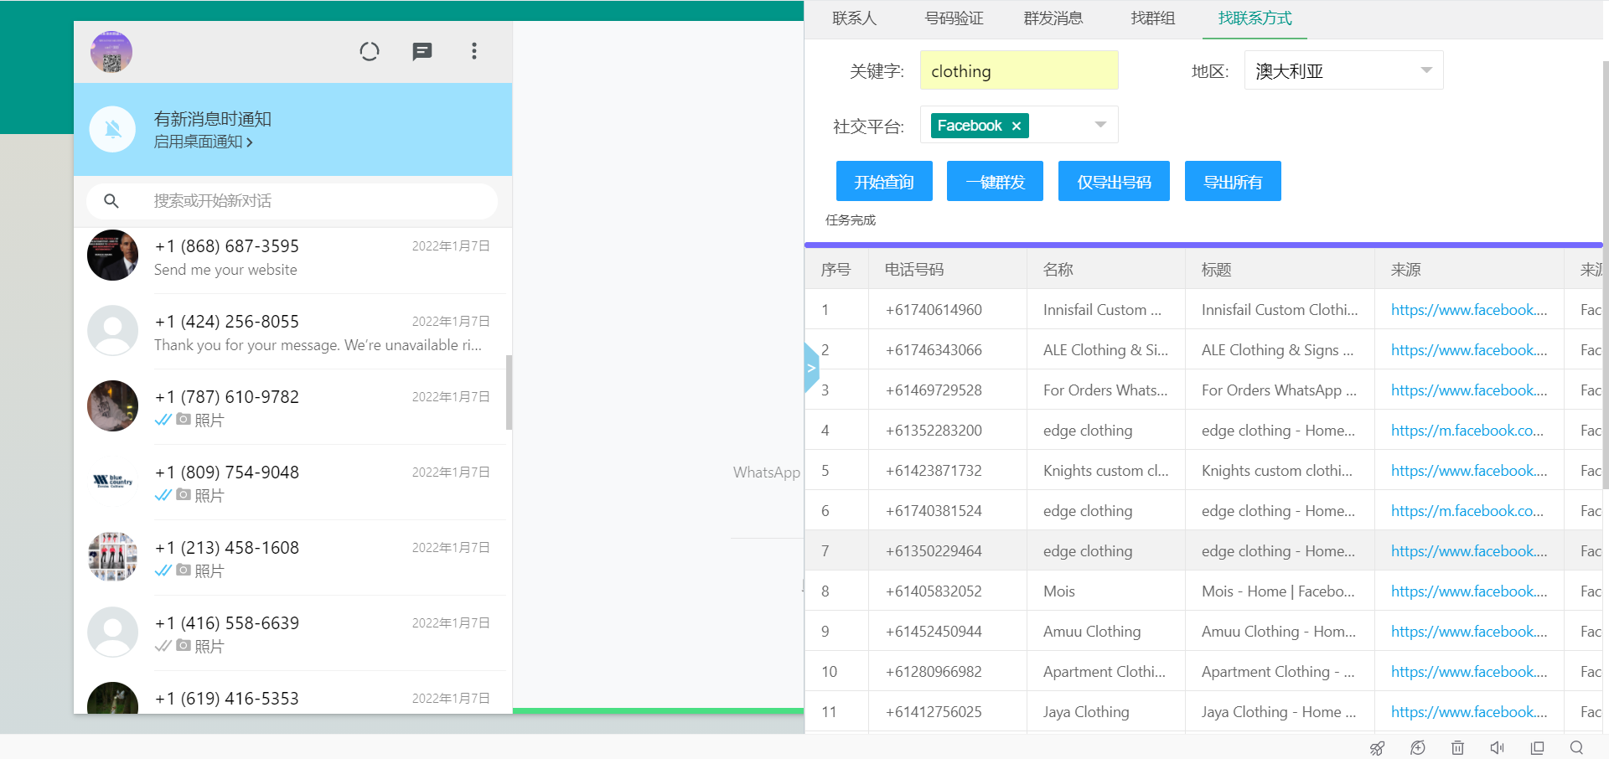
Task: Expand the side panel with the blue arrow handle
Action: click(x=810, y=368)
